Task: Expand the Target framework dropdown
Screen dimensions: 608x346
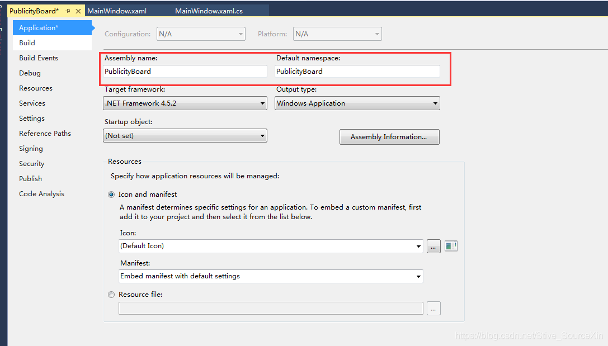Action: tap(185, 103)
